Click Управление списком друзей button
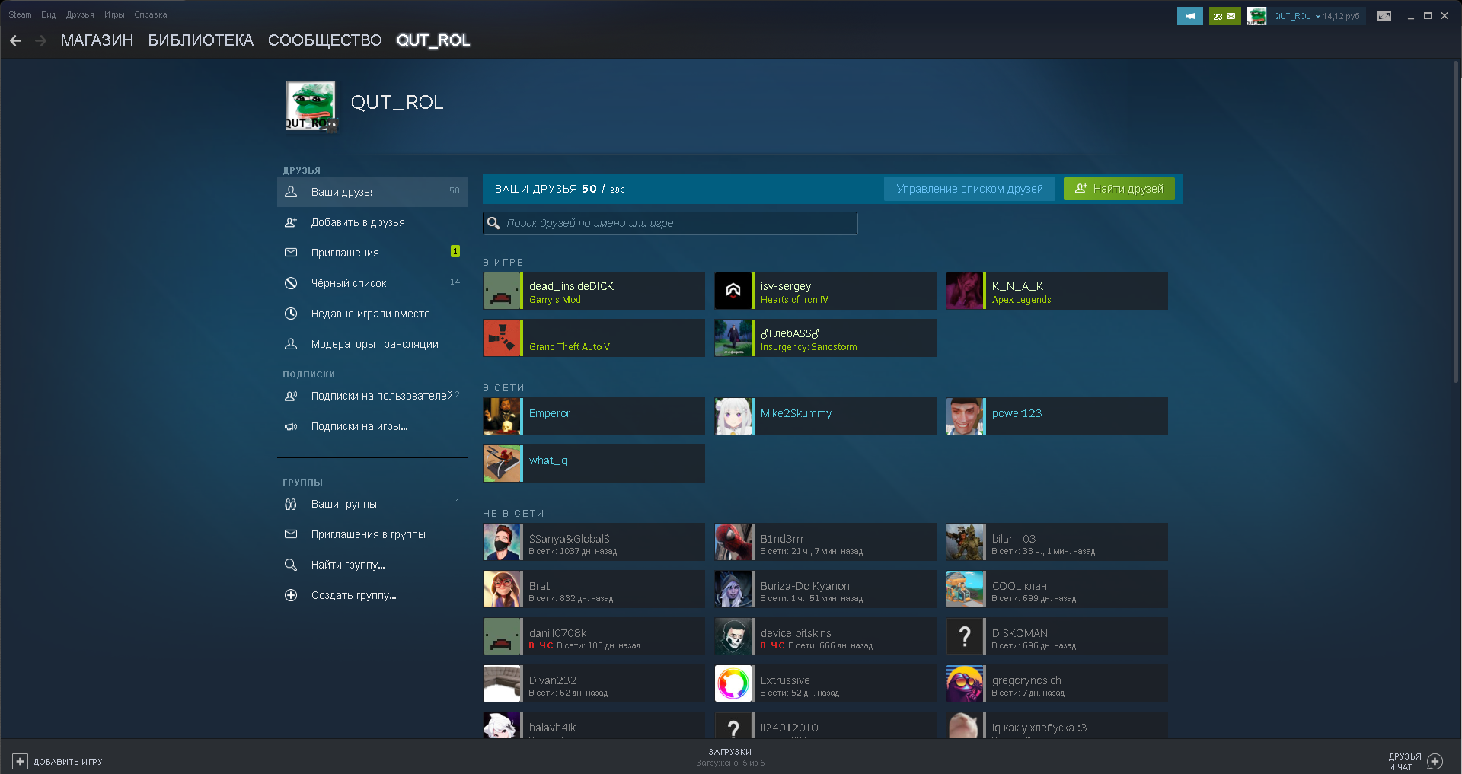Image resolution: width=1462 pixels, height=774 pixels. click(969, 189)
